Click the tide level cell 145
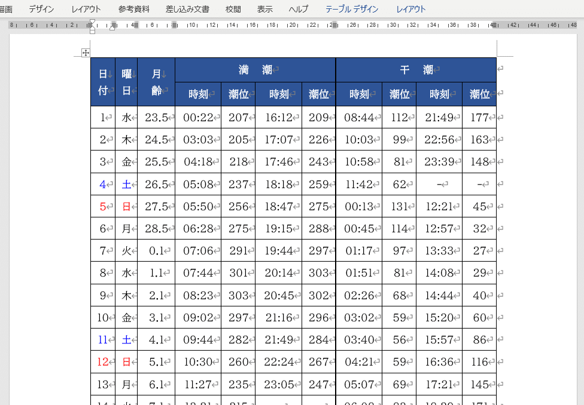Viewport: 584px width, 405px height. pos(479,384)
